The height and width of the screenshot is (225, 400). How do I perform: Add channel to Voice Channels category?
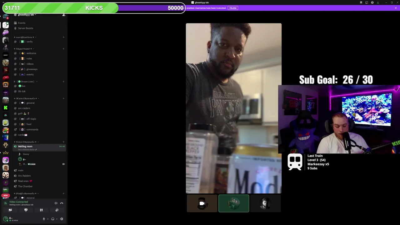63,142
